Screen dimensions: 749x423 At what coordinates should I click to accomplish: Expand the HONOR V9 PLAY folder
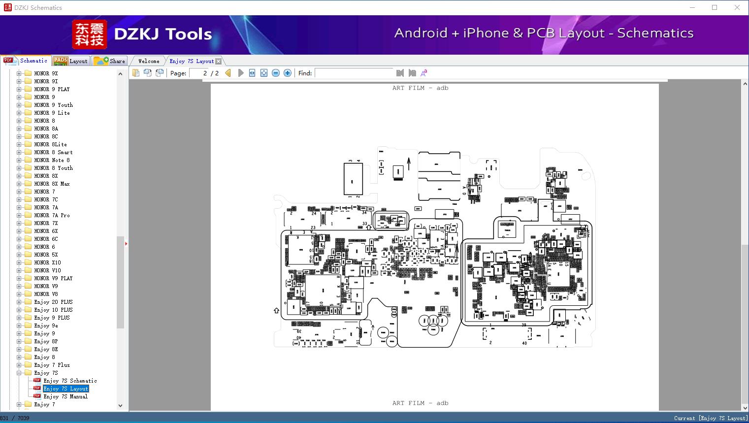tap(19, 278)
